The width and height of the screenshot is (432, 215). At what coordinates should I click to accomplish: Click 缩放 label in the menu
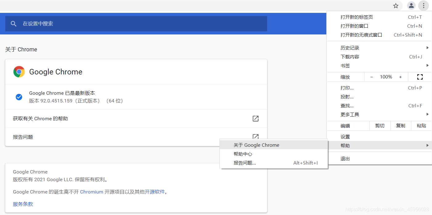(345, 77)
